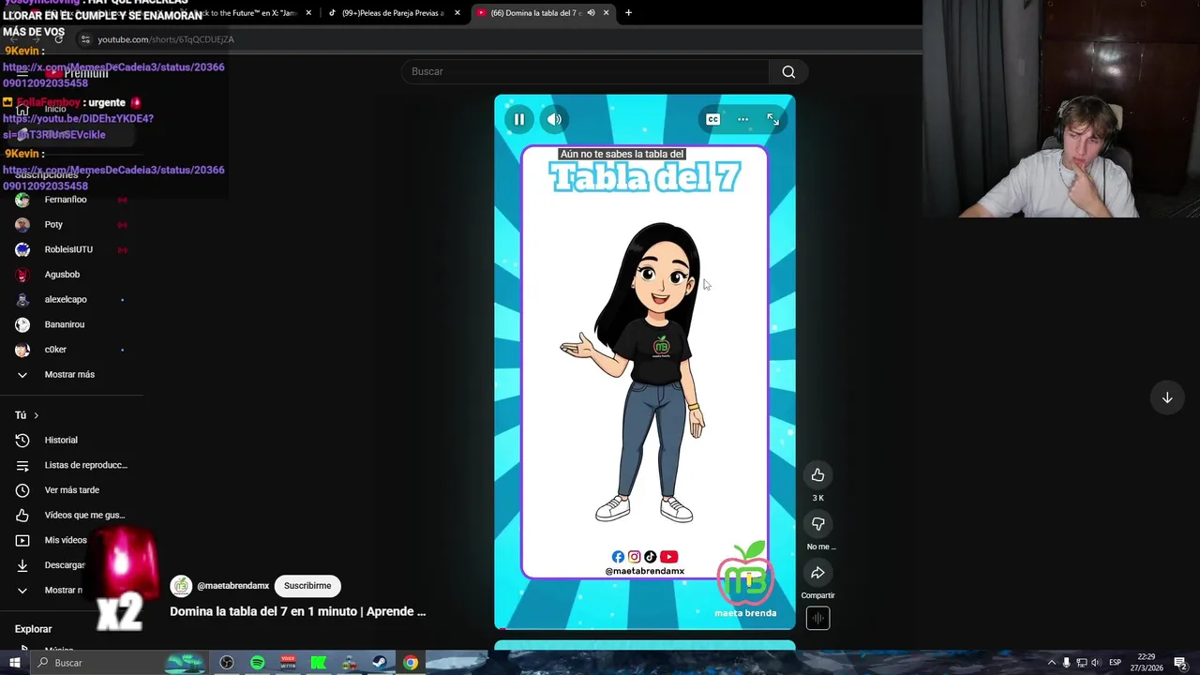
Task: Like the short with the thumbs-up icon
Action: click(817, 475)
